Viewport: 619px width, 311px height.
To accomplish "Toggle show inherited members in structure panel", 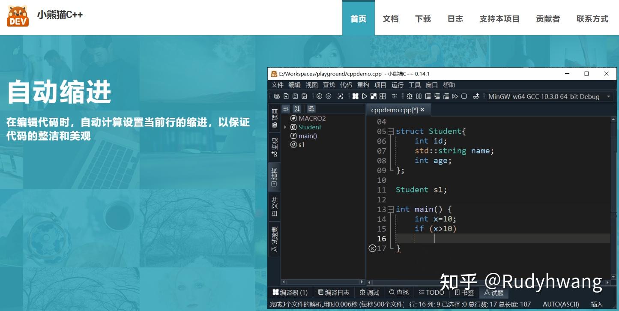I will coord(311,109).
